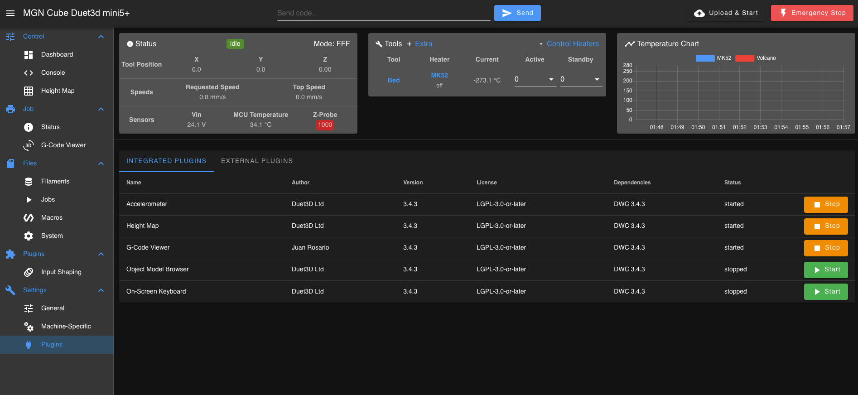Click the Files section SD card icon
Viewport: 858px width, 395px height.
click(x=10, y=164)
